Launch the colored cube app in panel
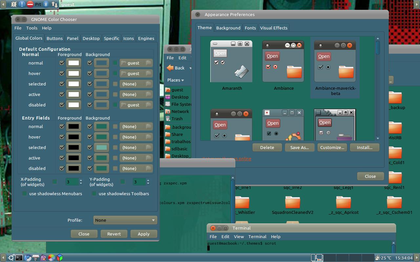Screen dimensions: 420x262 pyautogui.click(x=59, y=258)
